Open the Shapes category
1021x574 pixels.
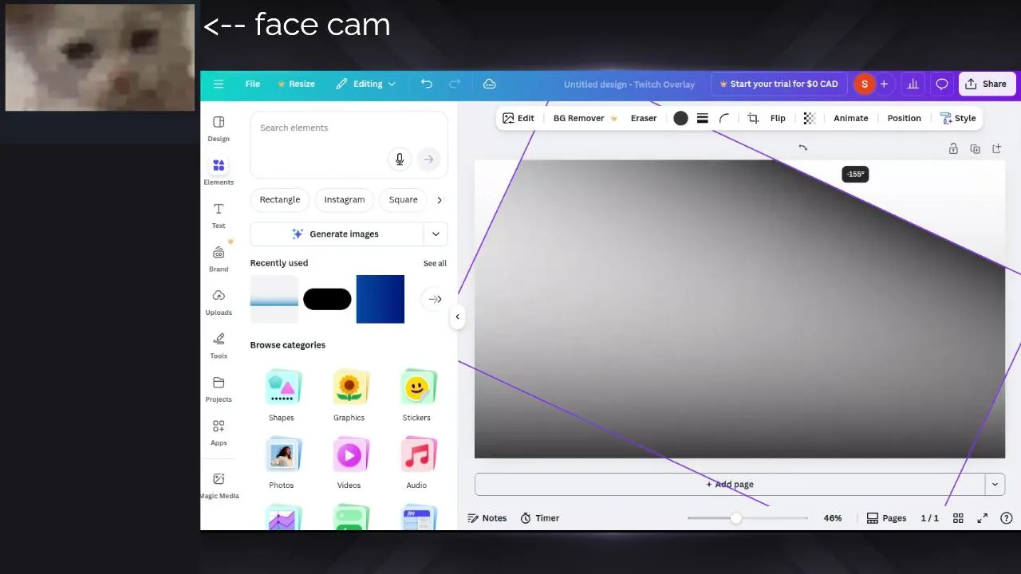[282, 395]
